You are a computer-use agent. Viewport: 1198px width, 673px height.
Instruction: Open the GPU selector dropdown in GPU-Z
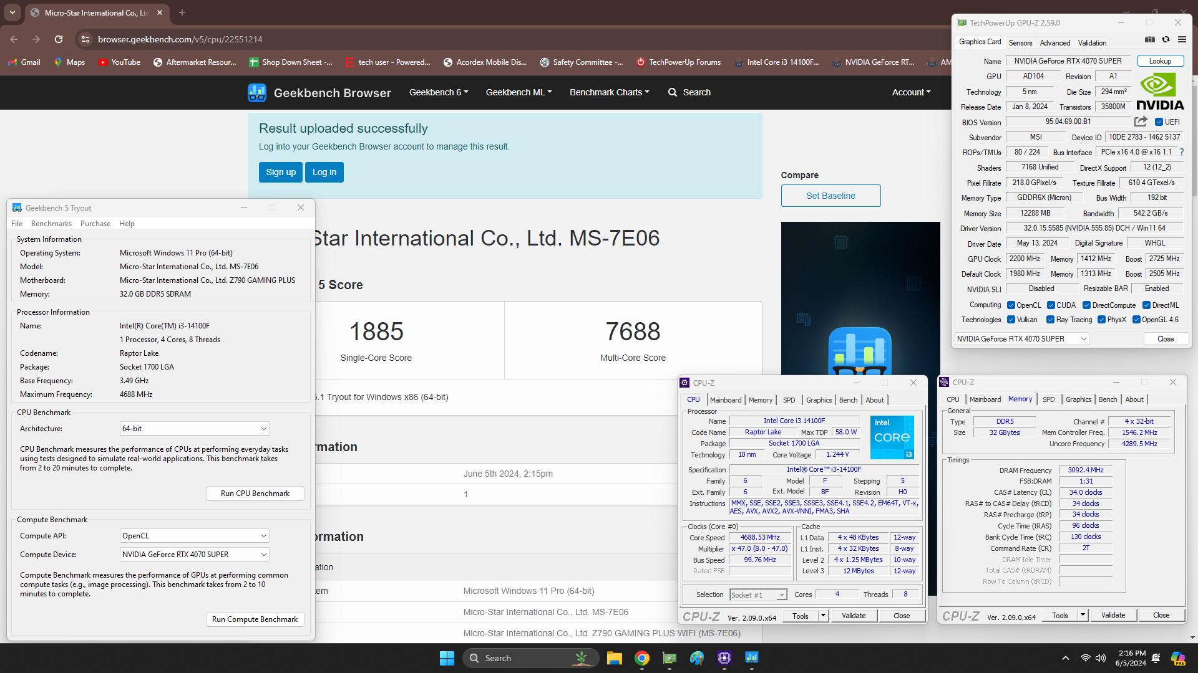[1022, 339]
